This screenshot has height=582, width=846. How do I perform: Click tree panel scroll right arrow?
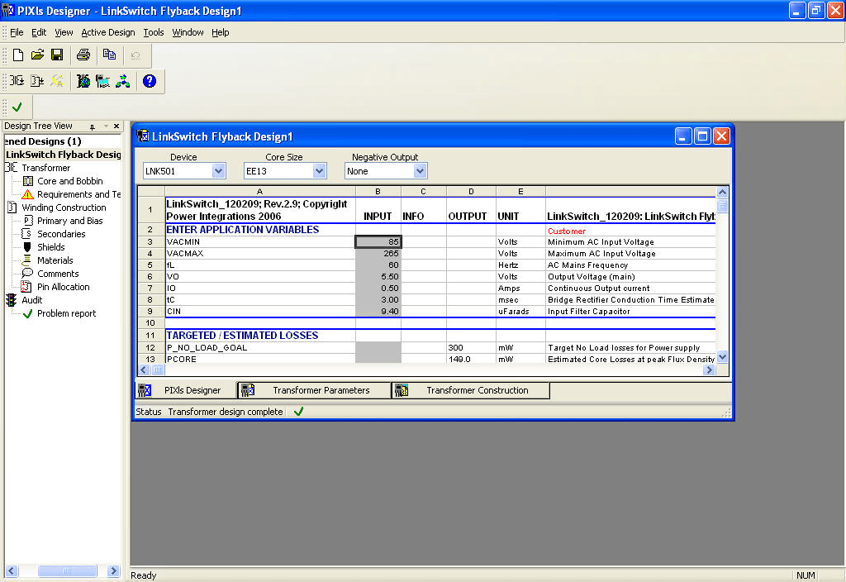[x=112, y=570]
